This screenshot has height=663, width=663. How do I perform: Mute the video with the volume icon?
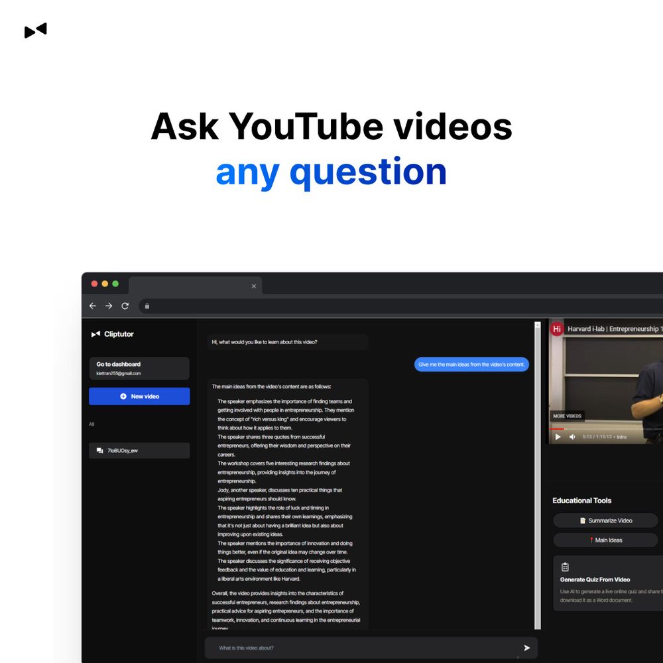coord(572,437)
